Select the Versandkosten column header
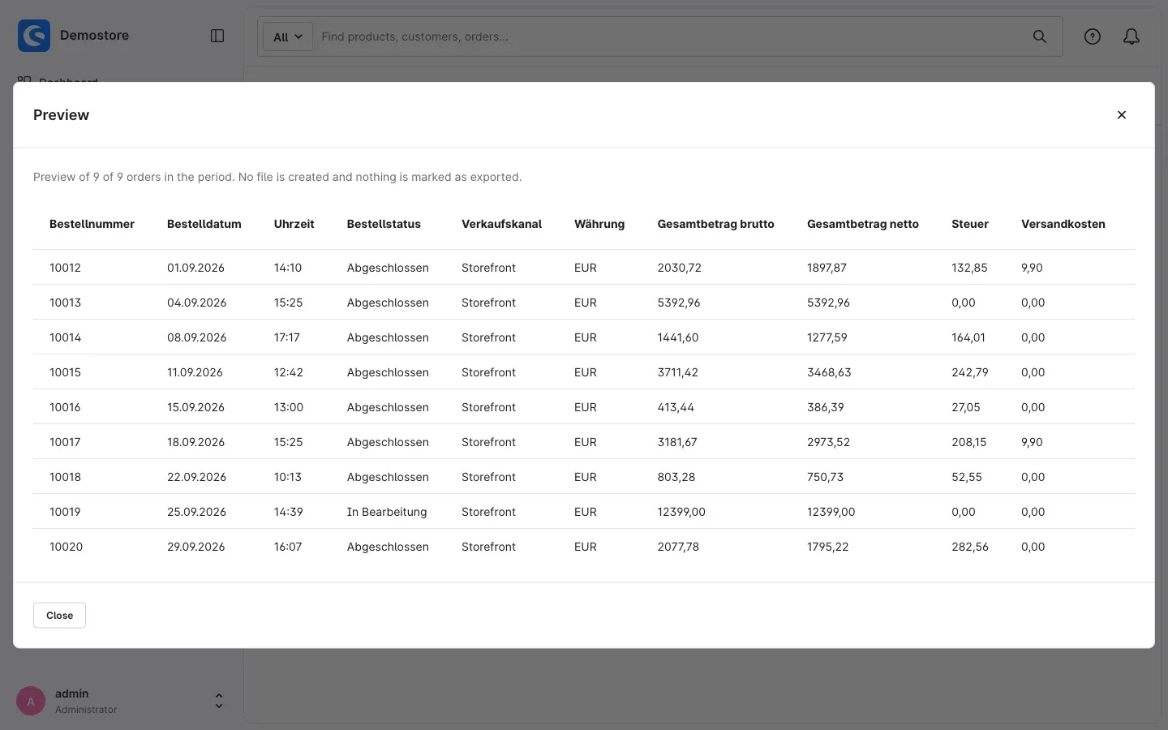 click(x=1063, y=224)
